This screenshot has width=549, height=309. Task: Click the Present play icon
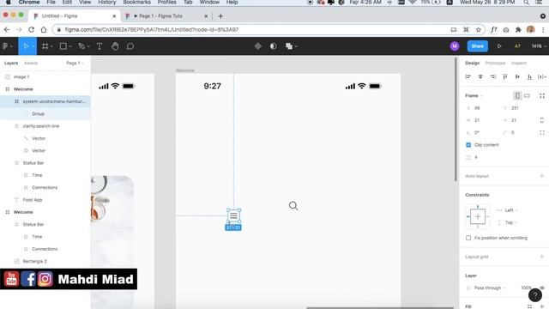[499, 46]
